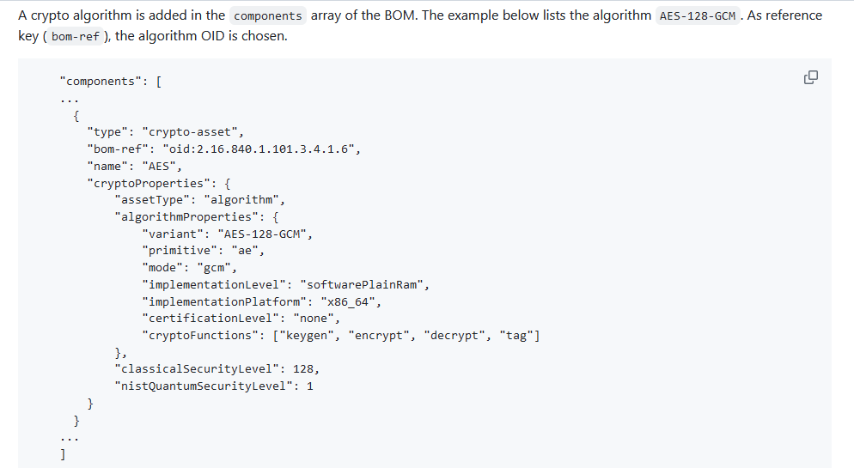Click the "certificationLevel": "none" line

[x=241, y=319]
